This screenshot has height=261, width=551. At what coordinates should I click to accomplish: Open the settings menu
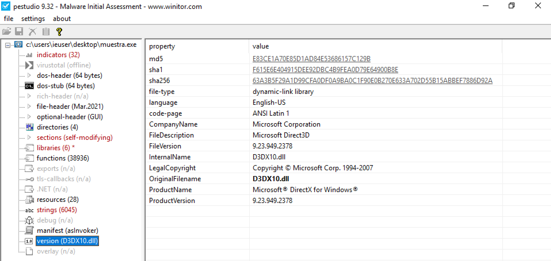point(33,19)
